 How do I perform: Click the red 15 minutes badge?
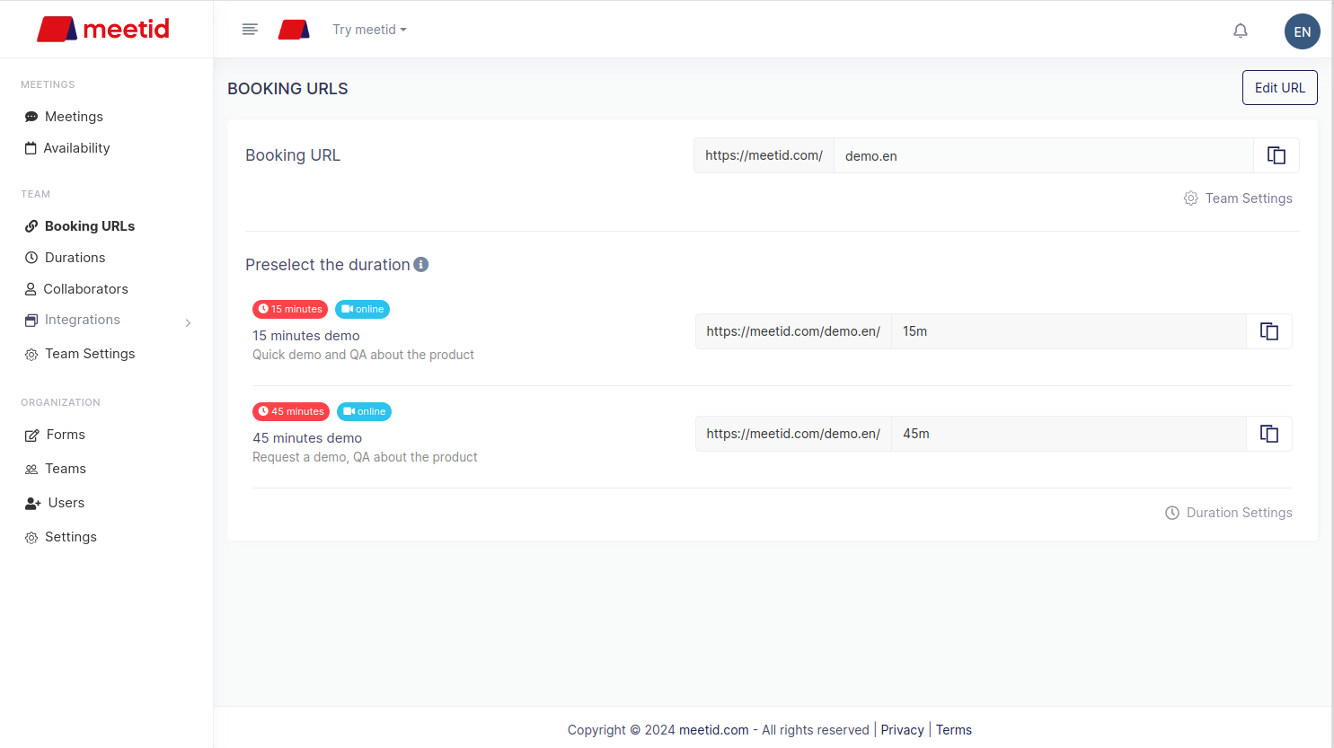pos(290,309)
